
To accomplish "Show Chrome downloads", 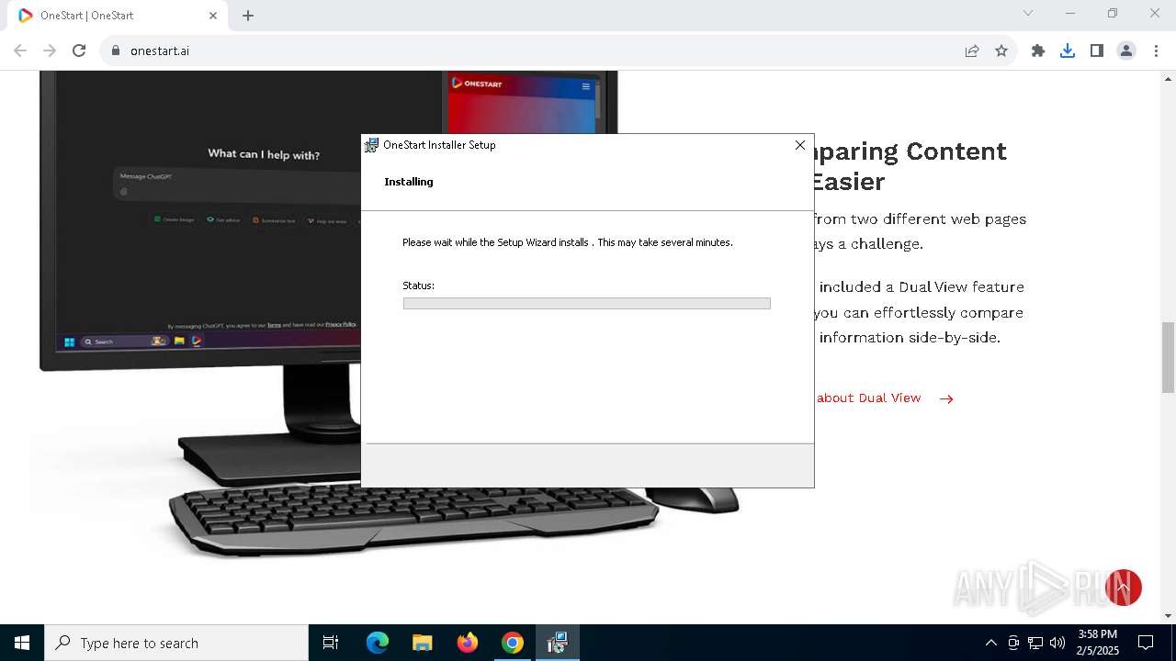I will pos(1068,50).
